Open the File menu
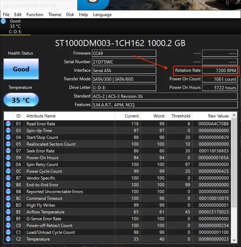The height and width of the screenshot is (247, 241). (x=6, y=15)
